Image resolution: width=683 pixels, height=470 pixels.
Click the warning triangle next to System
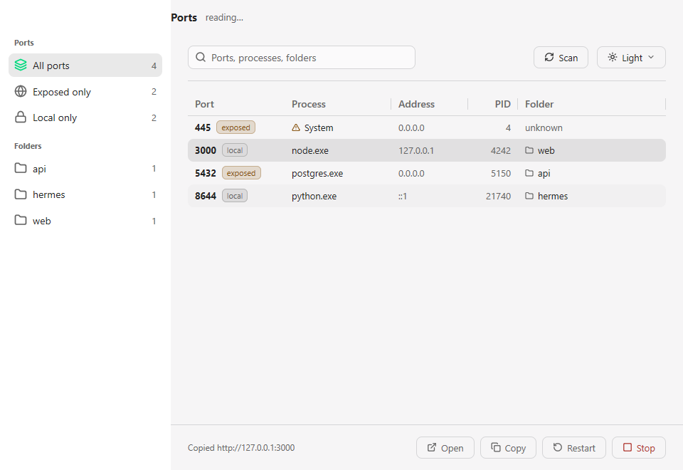pyautogui.click(x=296, y=127)
